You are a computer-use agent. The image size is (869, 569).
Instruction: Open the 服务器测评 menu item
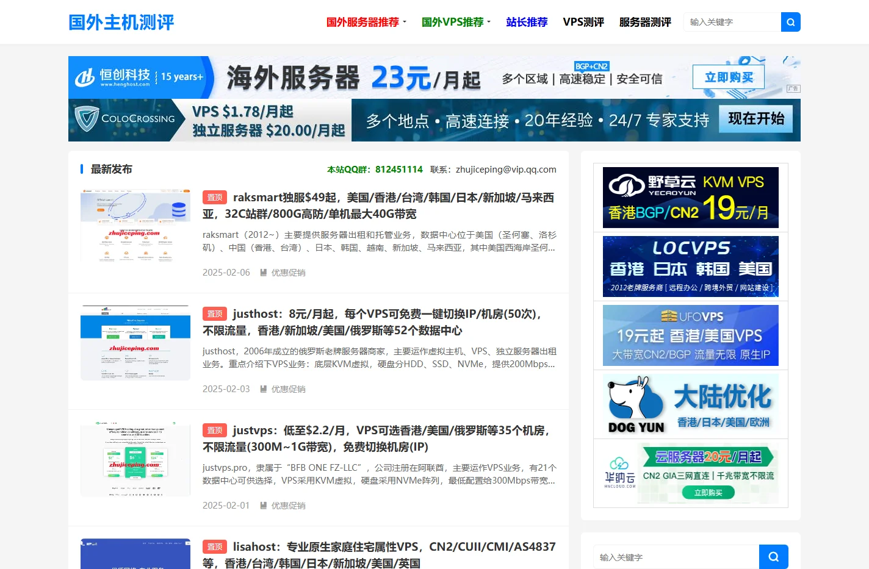coord(645,22)
